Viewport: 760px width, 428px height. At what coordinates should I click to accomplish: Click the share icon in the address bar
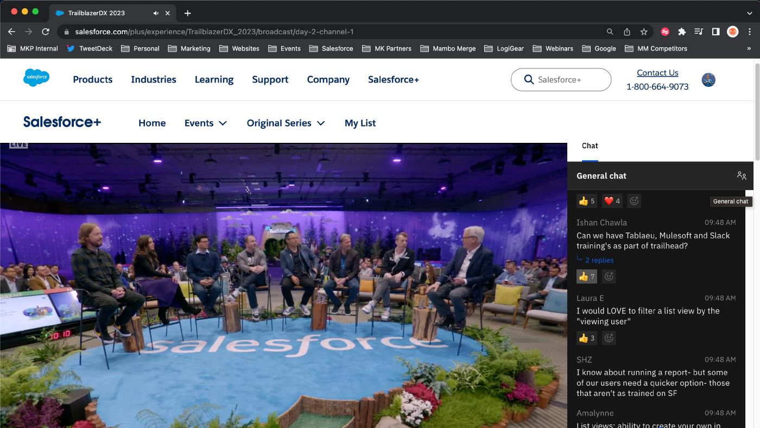coord(627,32)
